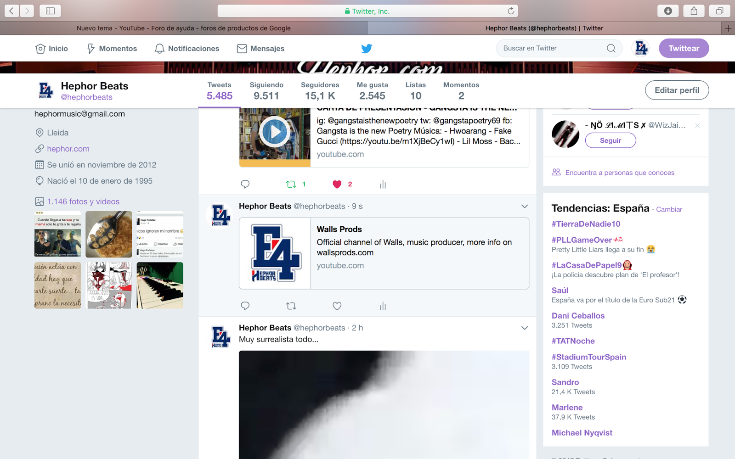
Task: Open a new Safari tab
Action: pos(728,28)
